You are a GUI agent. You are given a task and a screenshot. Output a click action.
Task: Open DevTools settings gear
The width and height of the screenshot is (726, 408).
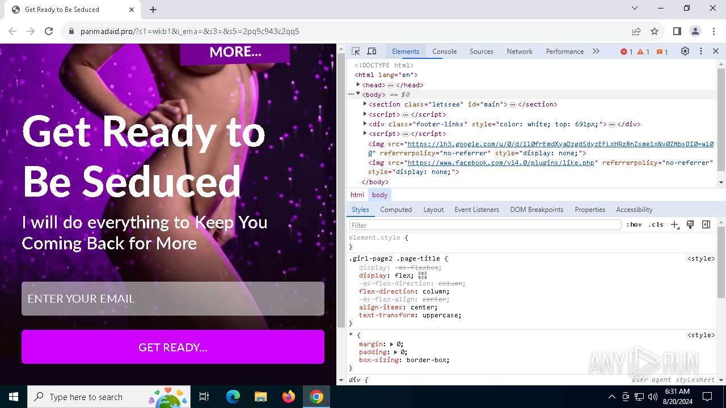pos(685,51)
